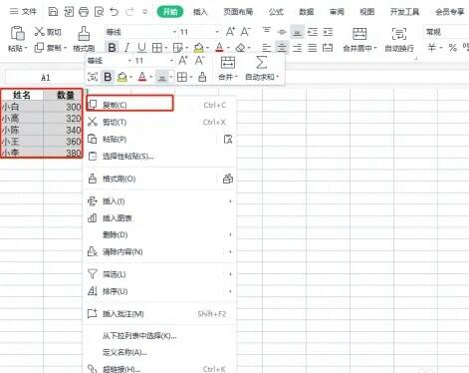This screenshot has height=373, width=469.
Task: Click Merge (合并) icon in mini toolbar
Action: pyautogui.click(x=228, y=63)
